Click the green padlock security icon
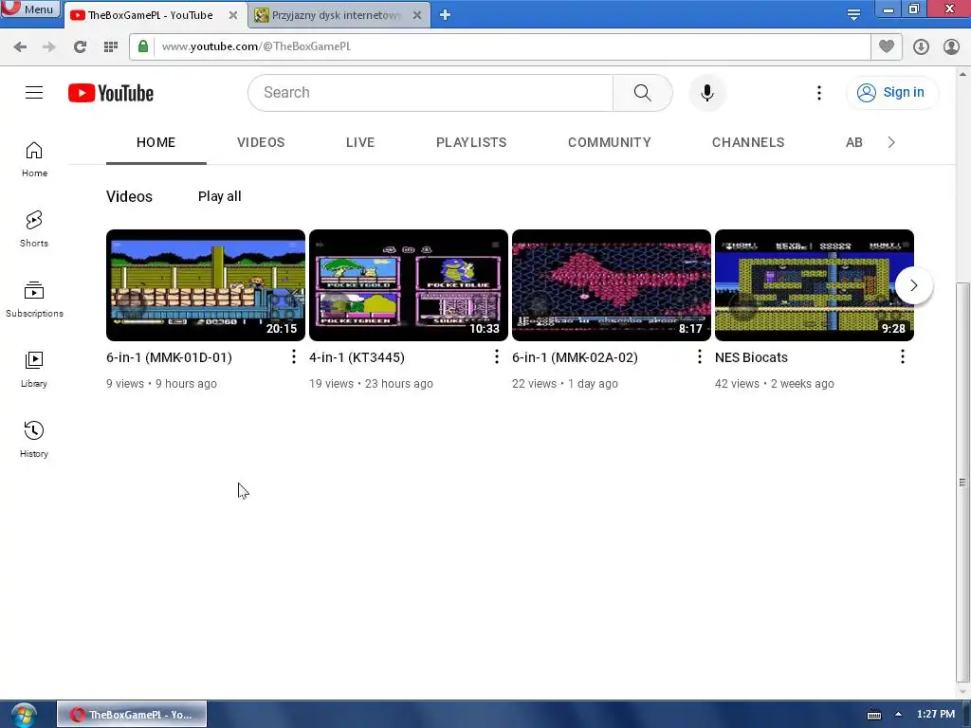971x728 pixels. tap(143, 46)
